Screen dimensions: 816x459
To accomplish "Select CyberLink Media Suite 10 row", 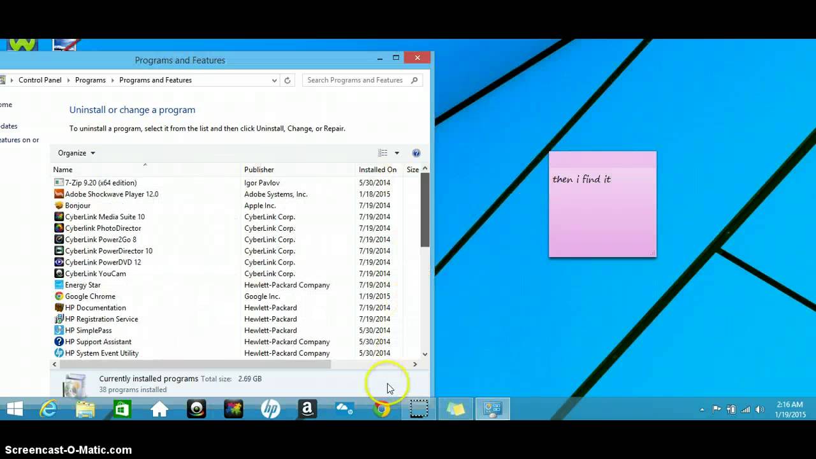I will [x=236, y=217].
